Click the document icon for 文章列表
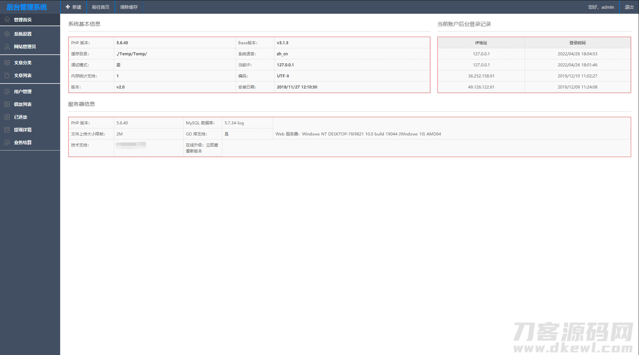 [7, 75]
